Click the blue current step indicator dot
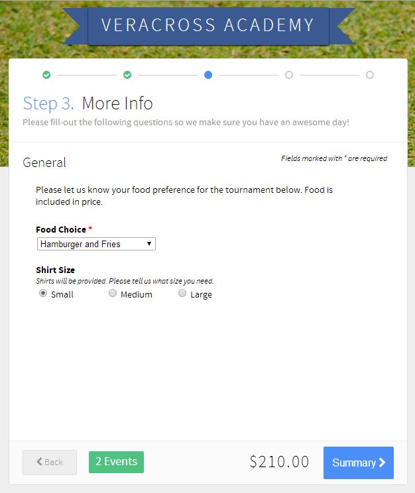This screenshot has width=415, height=493. (208, 75)
